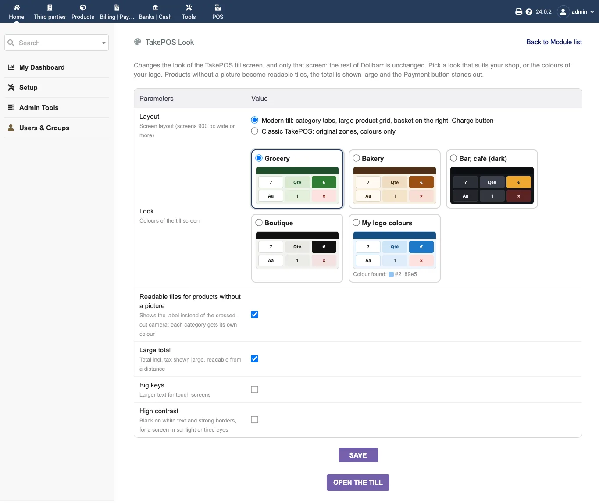The image size is (599, 504).
Task: Select the Classic TakePOS layout option
Action: 254,131
